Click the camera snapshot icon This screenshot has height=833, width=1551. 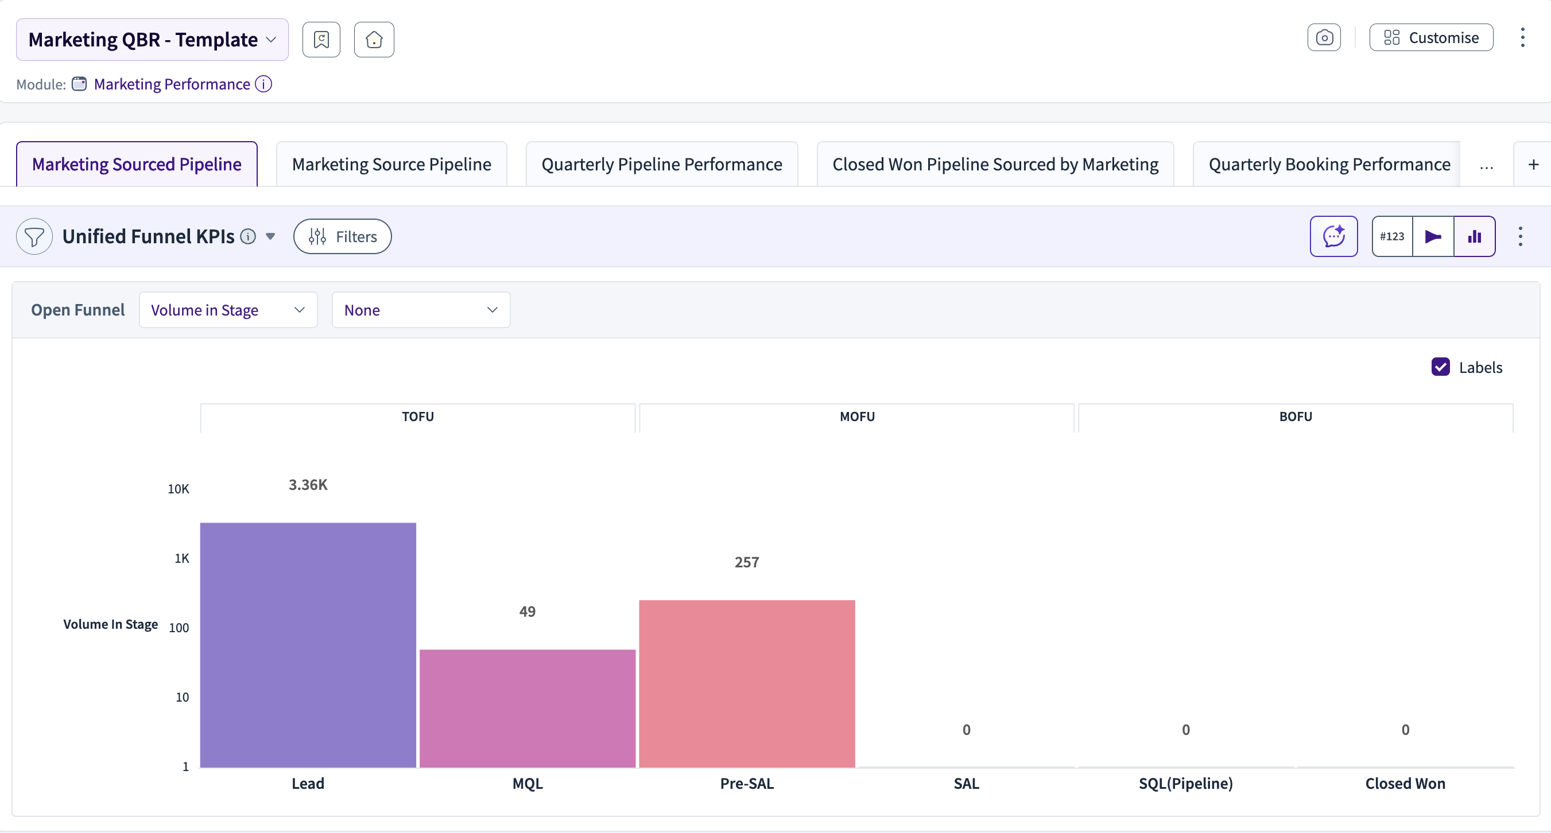tap(1324, 38)
